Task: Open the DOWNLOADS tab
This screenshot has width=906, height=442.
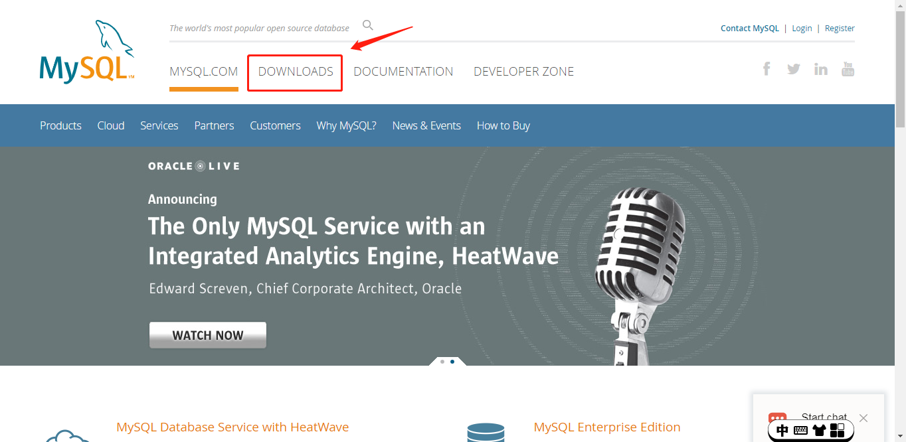Action: point(296,72)
